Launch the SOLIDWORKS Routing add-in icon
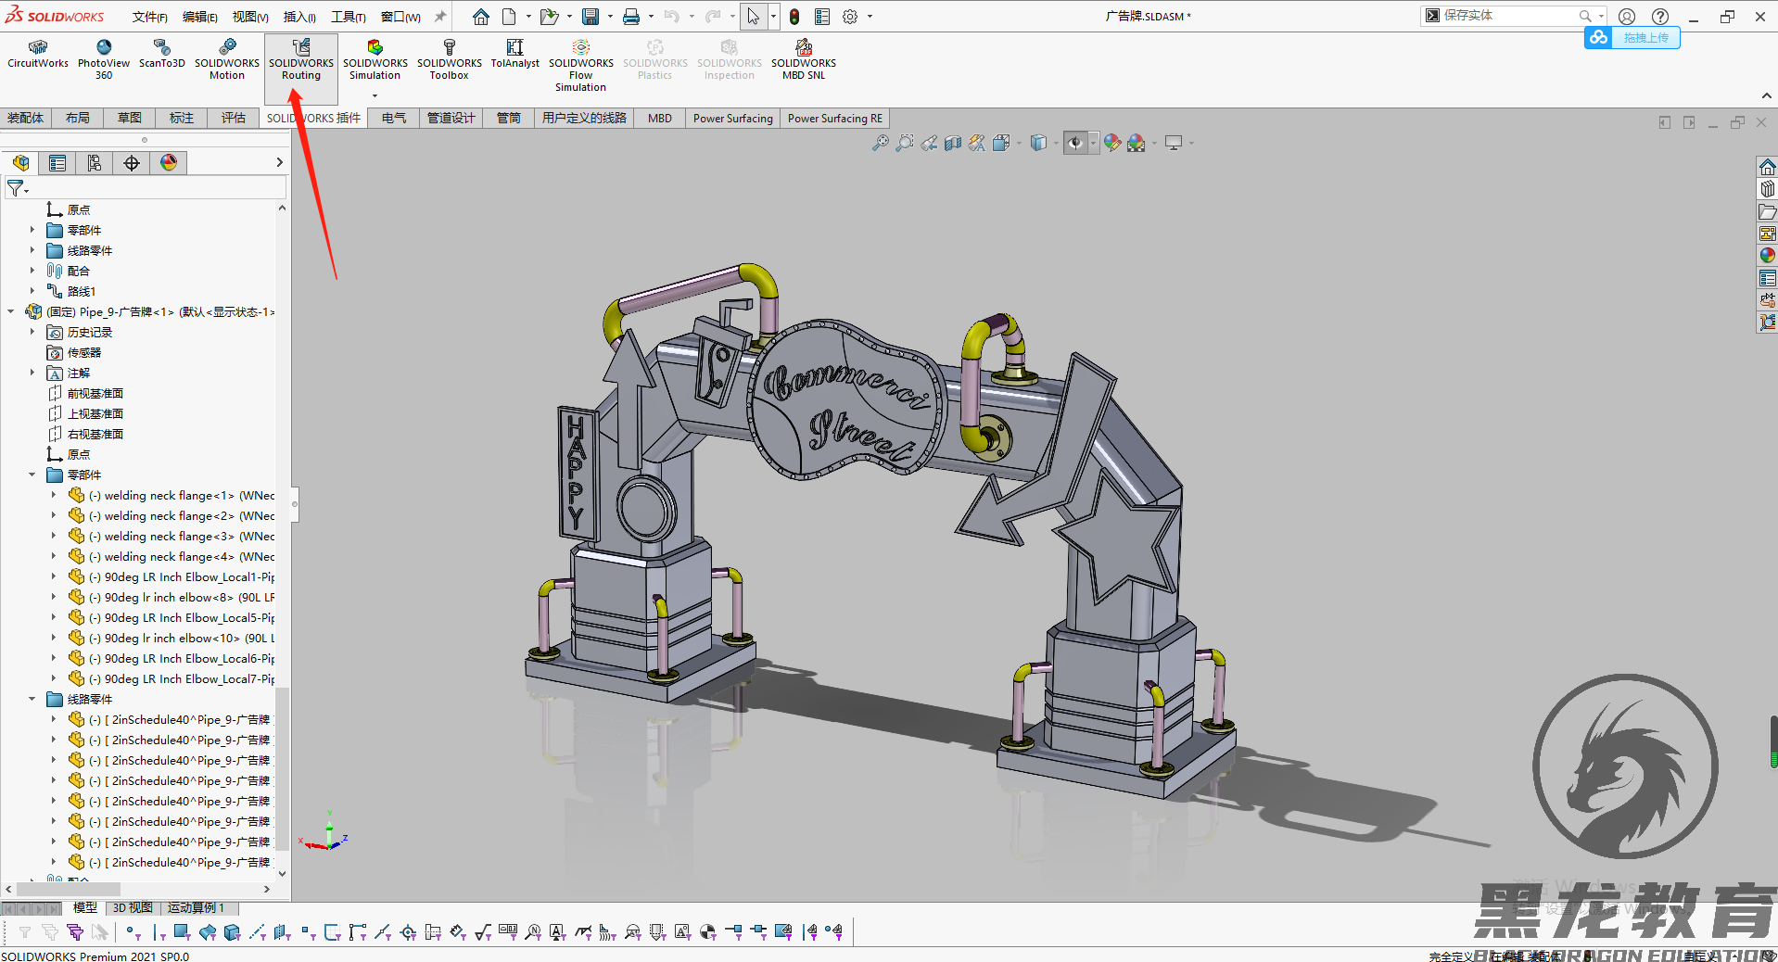The height and width of the screenshot is (962, 1778). (300, 57)
